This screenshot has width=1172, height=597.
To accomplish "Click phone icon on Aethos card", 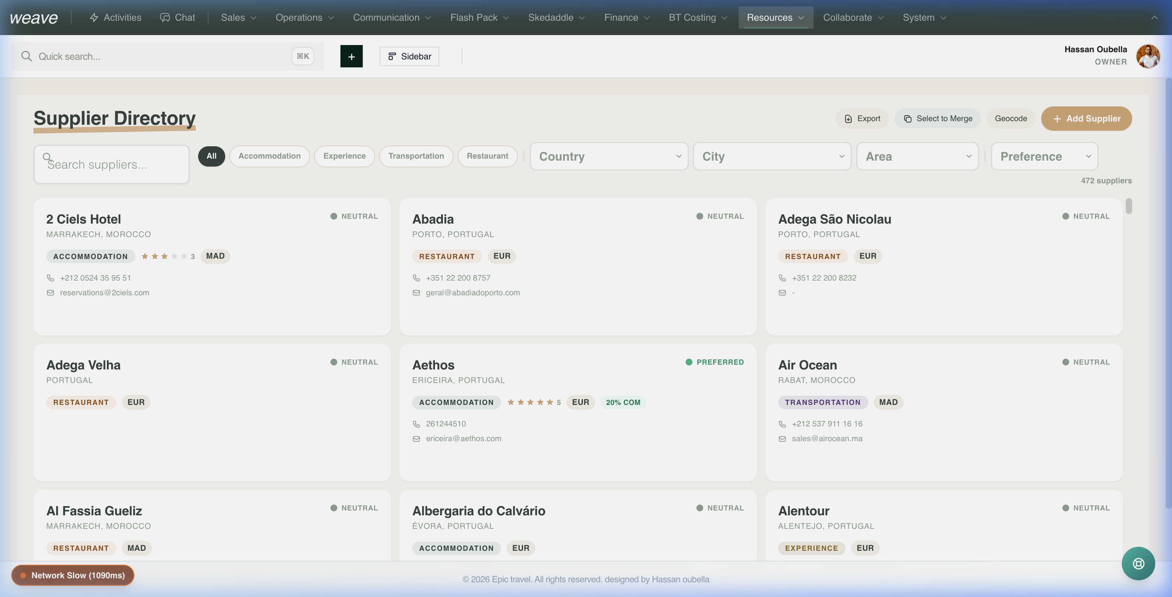I will (x=416, y=424).
